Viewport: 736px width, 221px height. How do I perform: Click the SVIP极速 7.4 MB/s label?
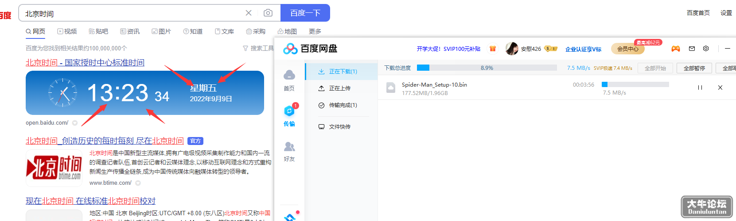click(x=613, y=68)
